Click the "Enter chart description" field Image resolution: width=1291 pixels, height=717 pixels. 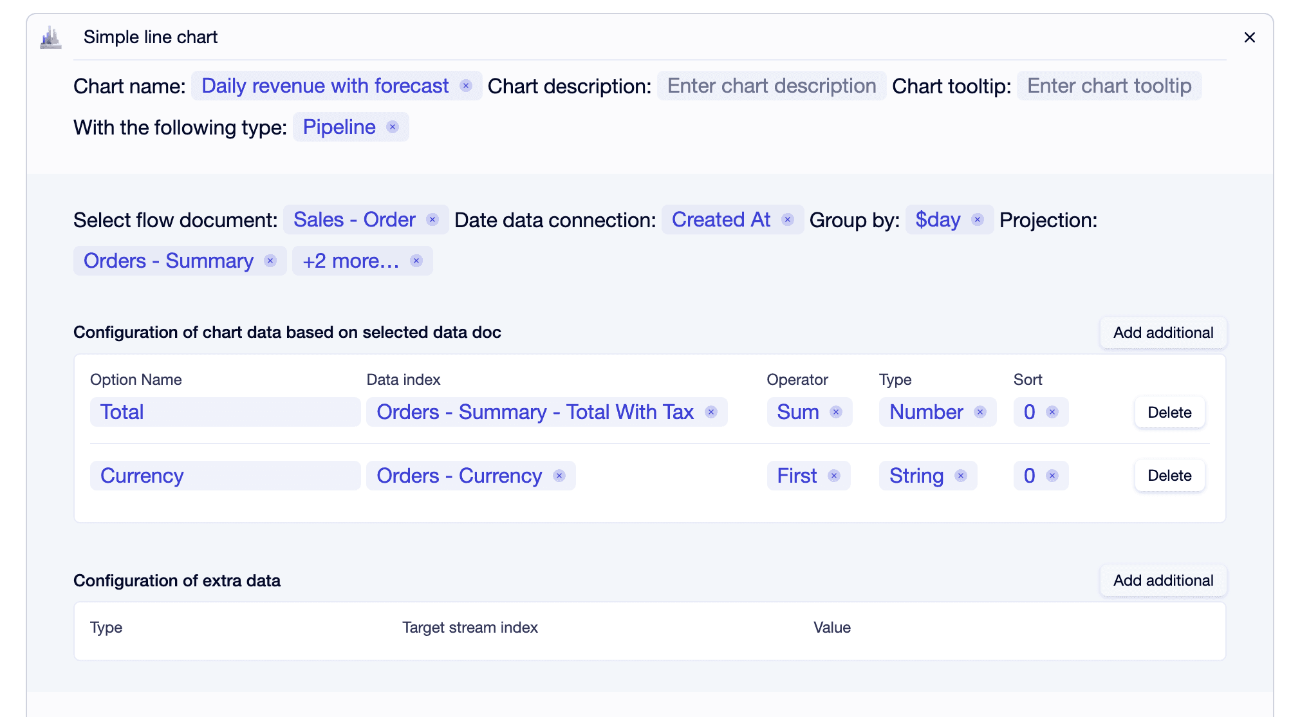coord(770,86)
